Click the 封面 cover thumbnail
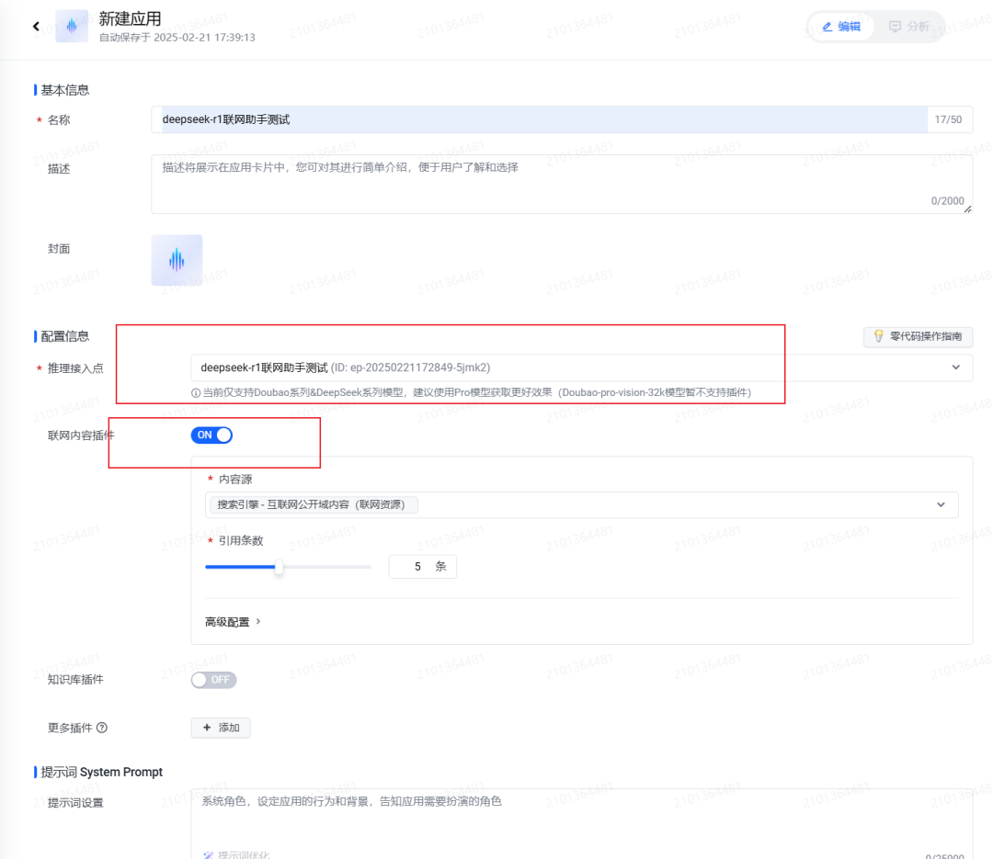The image size is (993, 859). 177,260
